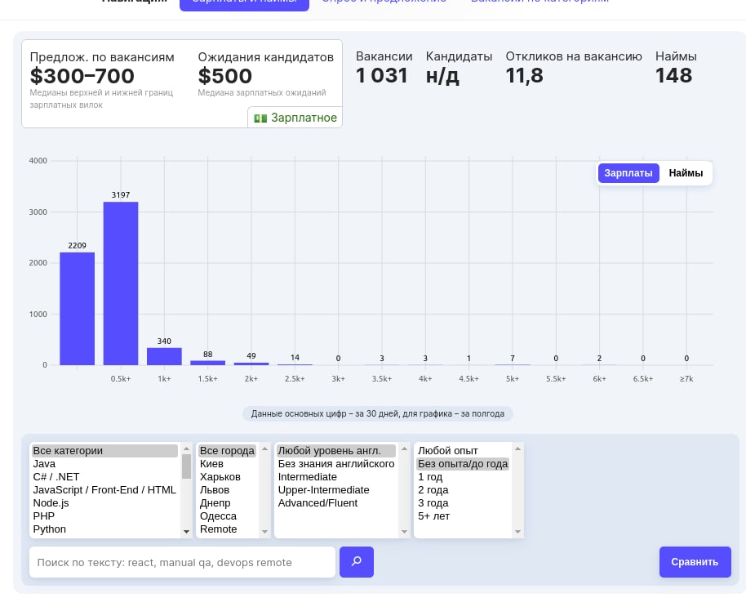Click category list scroll-up arrow
Image resolution: width=746 pixels, height=607 pixels.
pyautogui.click(x=186, y=449)
